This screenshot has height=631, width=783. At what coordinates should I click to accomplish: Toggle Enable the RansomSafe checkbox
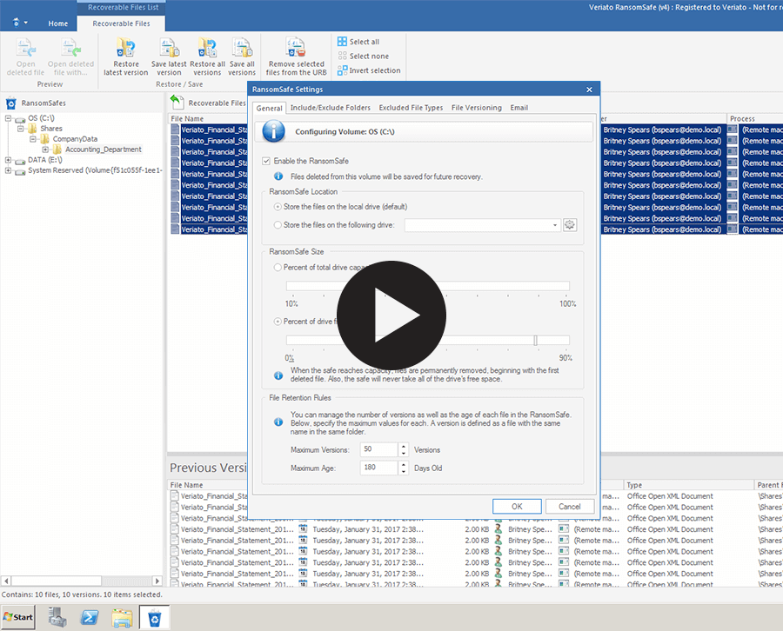266,161
